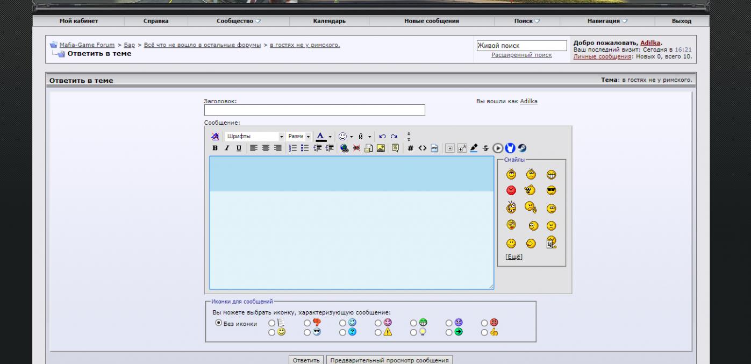Click into the 'Заголовок' title input field
Screen dimensions: 751x364
click(314, 110)
